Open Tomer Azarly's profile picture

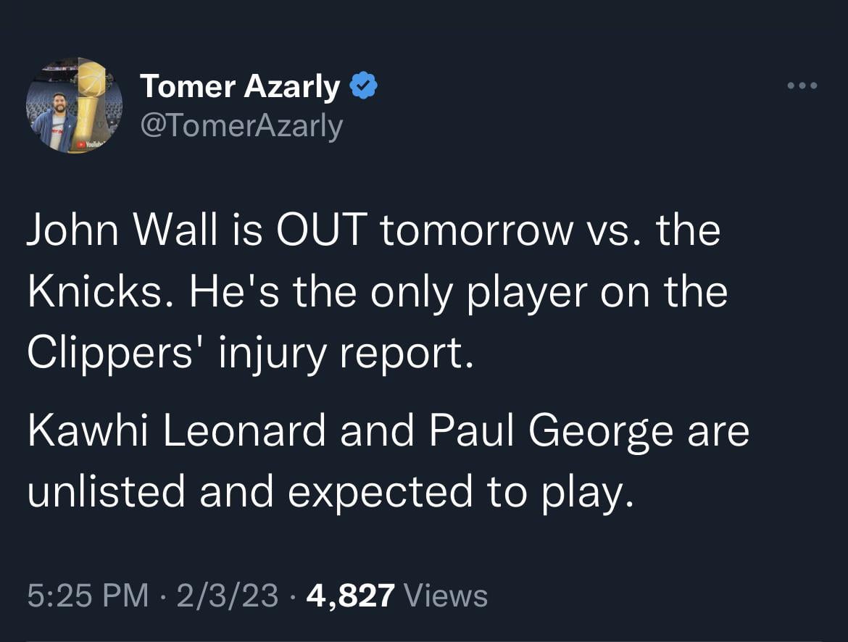(74, 105)
